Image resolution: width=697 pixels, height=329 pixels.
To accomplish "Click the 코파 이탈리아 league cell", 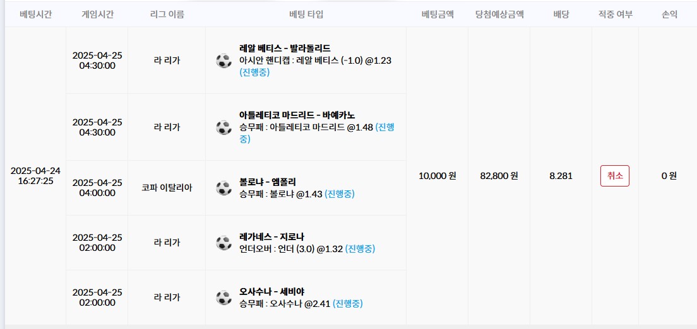I will pyautogui.click(x=167, y=188).
